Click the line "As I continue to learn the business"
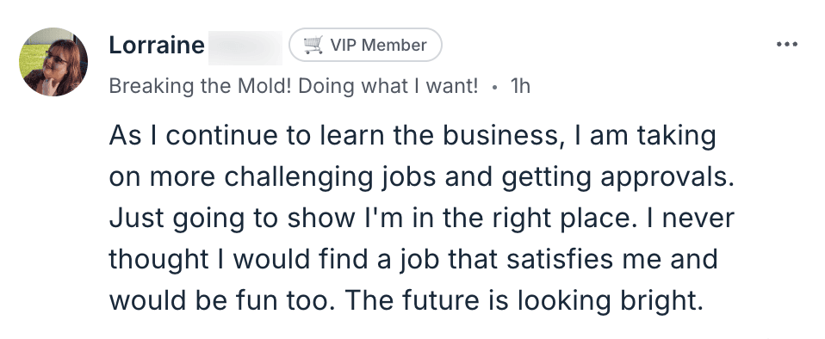This screenshot has height=339, width=825. point(332,136)
